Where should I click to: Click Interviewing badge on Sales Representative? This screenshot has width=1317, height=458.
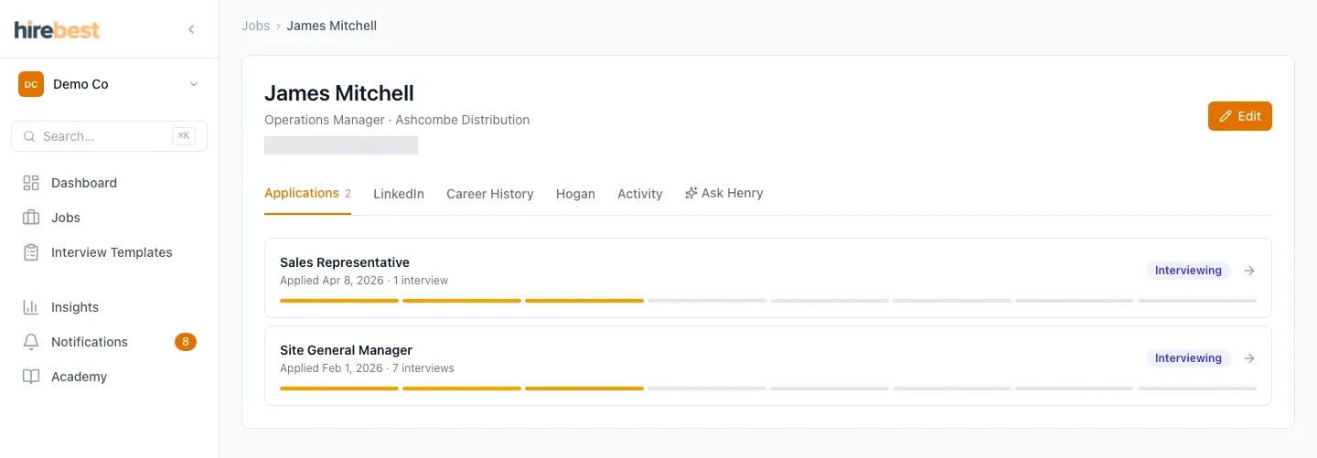(x=1188, y=271)
